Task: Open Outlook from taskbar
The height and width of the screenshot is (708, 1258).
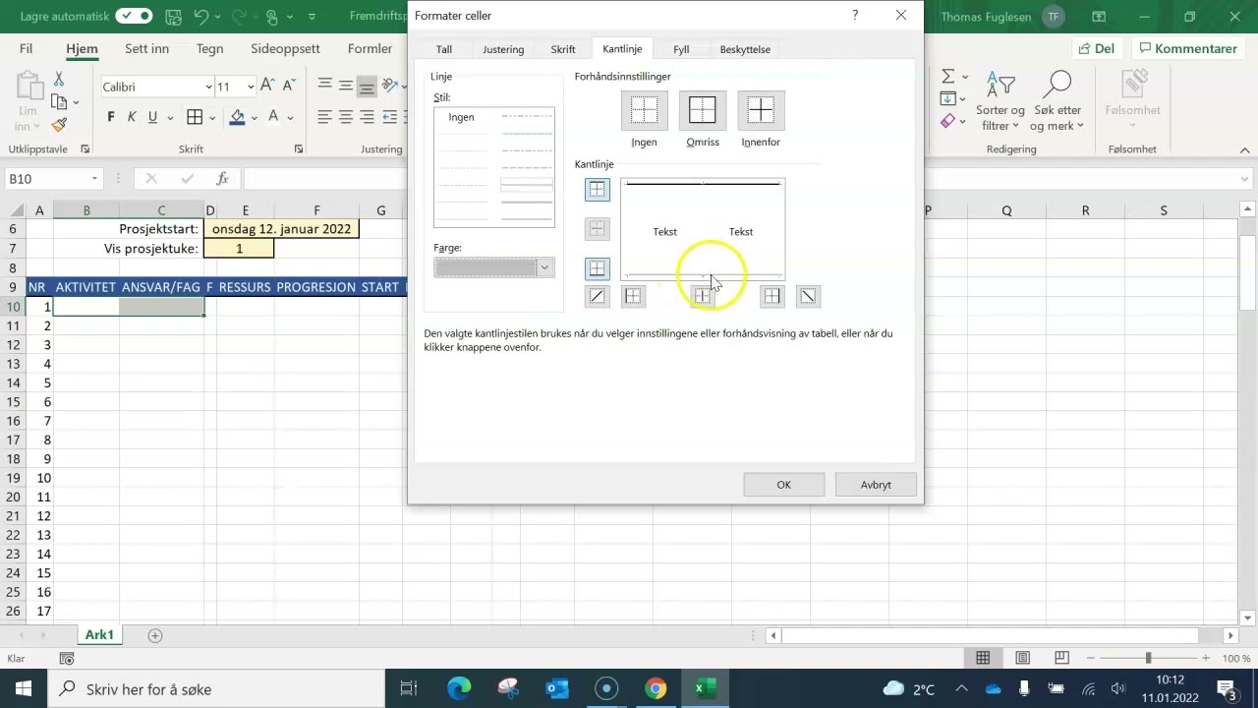Action: coord(557,689)
